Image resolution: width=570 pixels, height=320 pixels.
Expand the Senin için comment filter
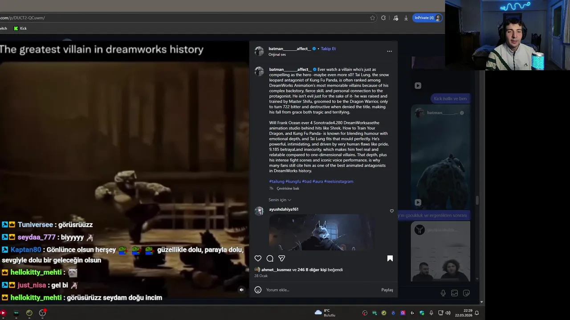[x=280, y=200]
